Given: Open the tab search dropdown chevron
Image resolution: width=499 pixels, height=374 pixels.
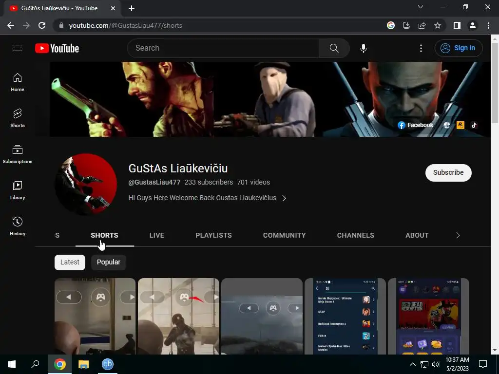Looking at the screenshot, I should (x=421, y=7).
